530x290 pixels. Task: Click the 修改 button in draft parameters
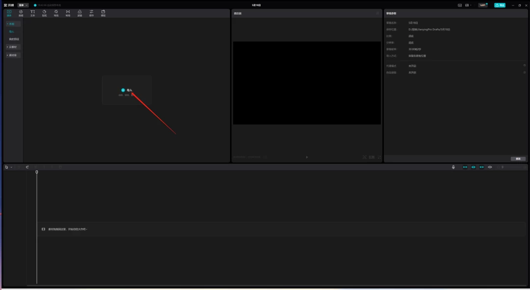coord(518,159)
